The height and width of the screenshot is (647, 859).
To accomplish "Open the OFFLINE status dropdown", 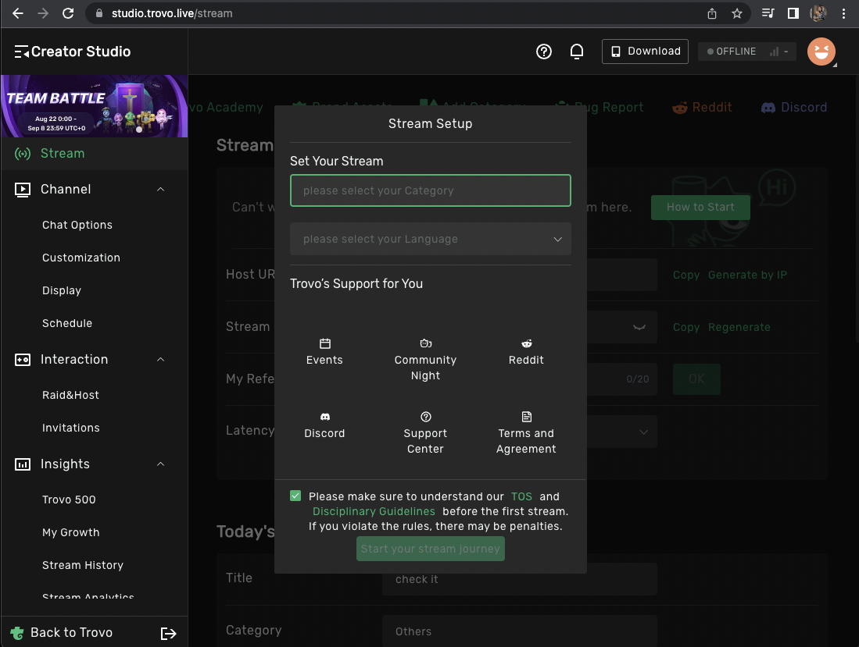I will coord(747,52).
